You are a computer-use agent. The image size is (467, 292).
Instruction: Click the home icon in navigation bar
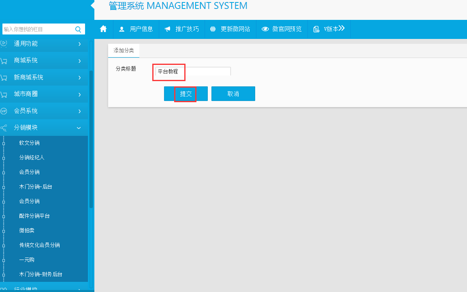103,29
